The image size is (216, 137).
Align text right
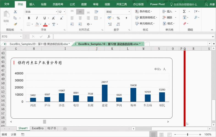click(x=88, y=18)
